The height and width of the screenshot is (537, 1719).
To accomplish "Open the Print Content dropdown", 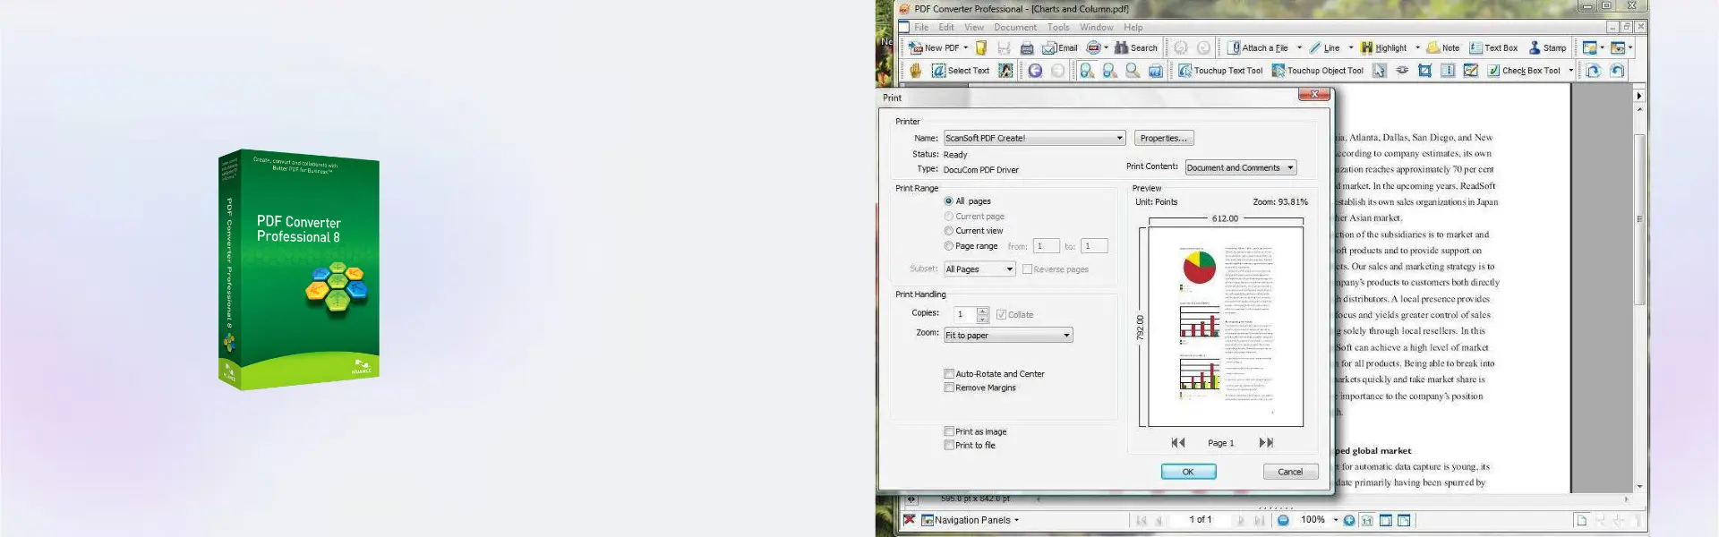I will coord(1240,167).
